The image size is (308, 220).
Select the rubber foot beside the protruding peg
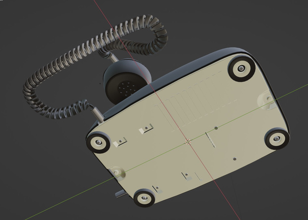pos(144,198)
